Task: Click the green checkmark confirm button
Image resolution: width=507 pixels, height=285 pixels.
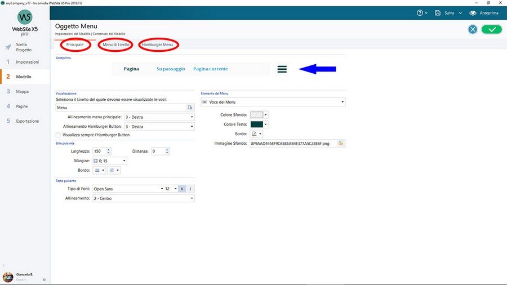Action: (491, 29)
